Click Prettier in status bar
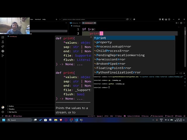 [179, 116]
